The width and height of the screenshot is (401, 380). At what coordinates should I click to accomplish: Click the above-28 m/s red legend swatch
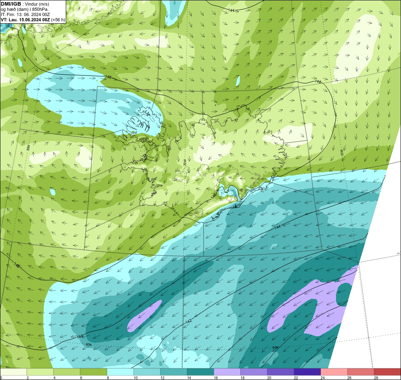(x=387, y=372)
